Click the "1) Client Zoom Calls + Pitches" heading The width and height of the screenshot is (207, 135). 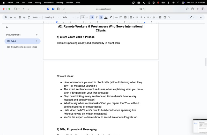(x=76, y=37)
